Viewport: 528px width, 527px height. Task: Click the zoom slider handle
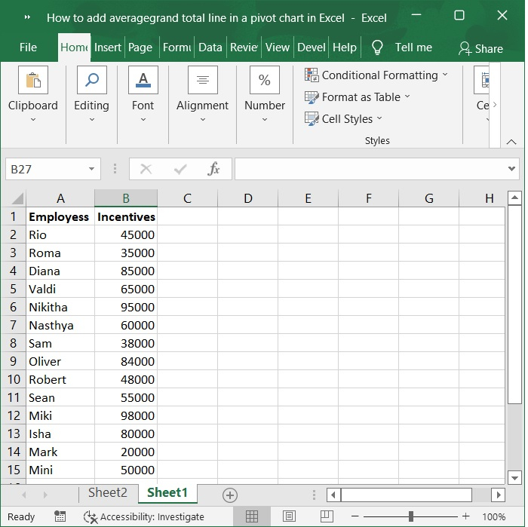click(x=411, y=516)
